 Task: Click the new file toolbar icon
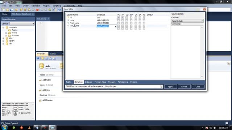pos(3,10)
